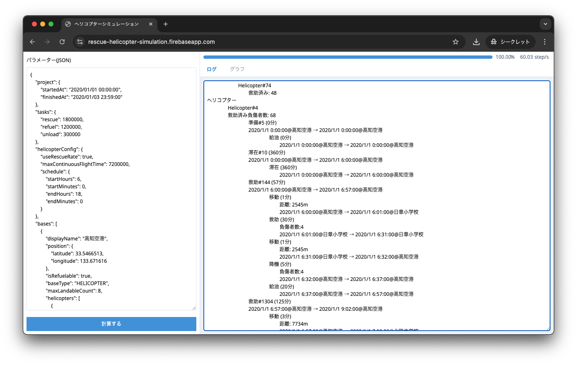Click the address bar URL
The width and height of the screenshot is (577, 365).
tap(152, 42)
